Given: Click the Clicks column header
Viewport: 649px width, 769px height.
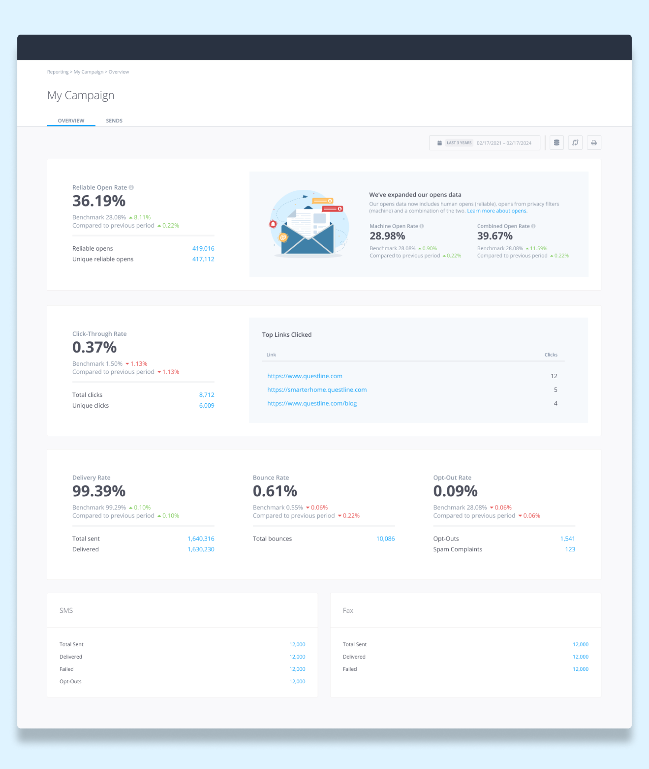Looking at the screenshot, I should click(551, 355).
